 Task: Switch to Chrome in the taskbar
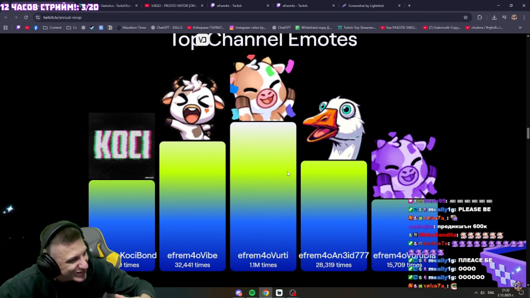tap(266, 293)
